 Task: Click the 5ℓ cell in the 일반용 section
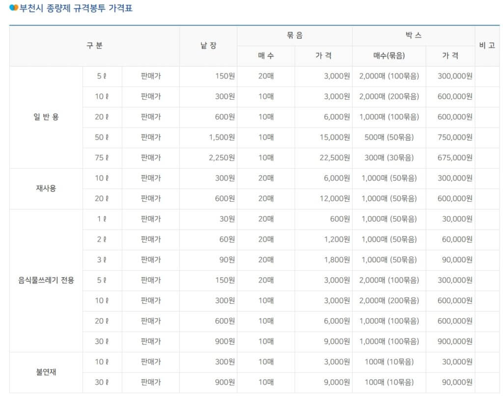pos(102,76)
